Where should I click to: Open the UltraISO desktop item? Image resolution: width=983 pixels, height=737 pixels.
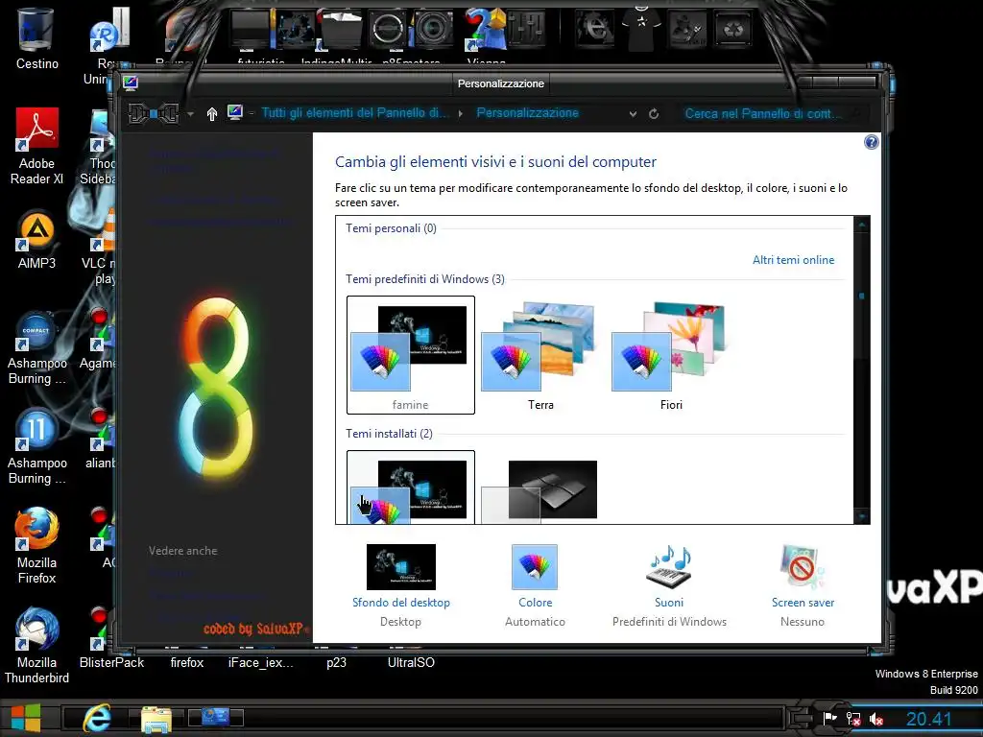[x=411, y=662]
